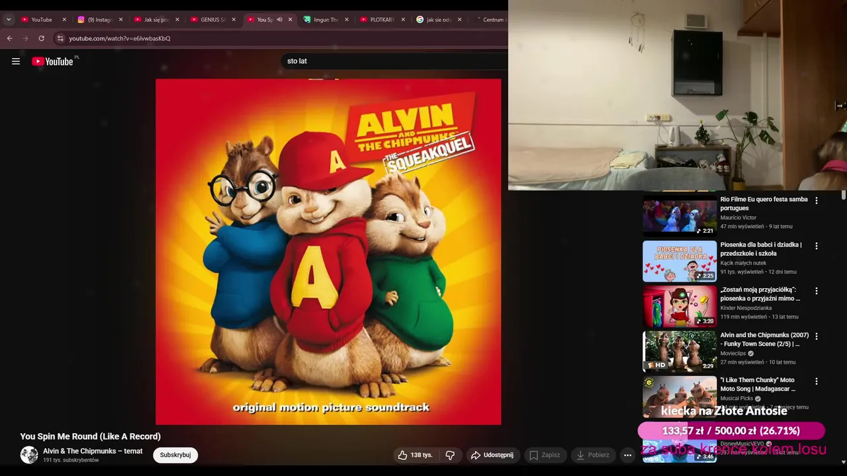Open options menu for Moto Moto Song video
847x476 pixels.
[x=817, y=381]
